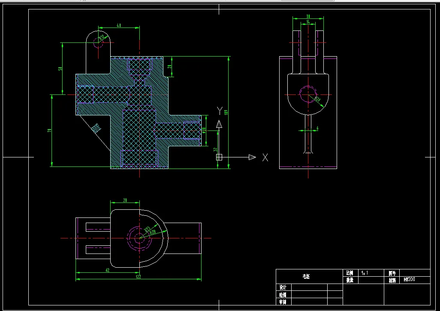Select the '6' rib thickness dimension
Image resolution: width=440 pixels, height=311 pixels.
pyautogui.click(x=317, y=128)
